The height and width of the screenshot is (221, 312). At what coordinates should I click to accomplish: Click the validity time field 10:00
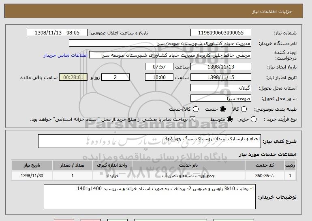pyautogui.click(x=159, y=77)
